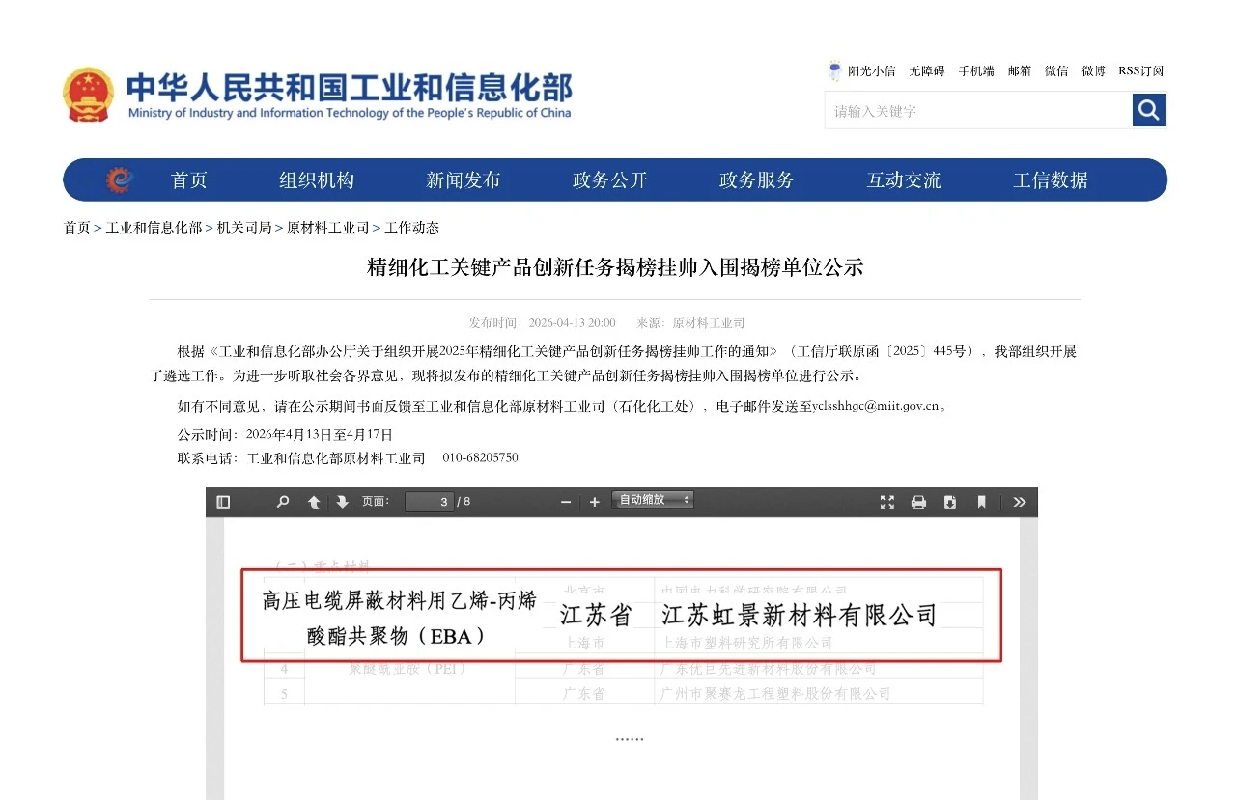Open the 自动缩放 zoom level dropdown
The image size is (1236, 800).
pyautogui.click(x=653, y=501)
